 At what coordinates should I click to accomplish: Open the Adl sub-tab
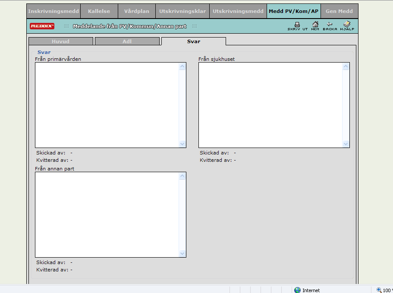click(x=127, y=41)
